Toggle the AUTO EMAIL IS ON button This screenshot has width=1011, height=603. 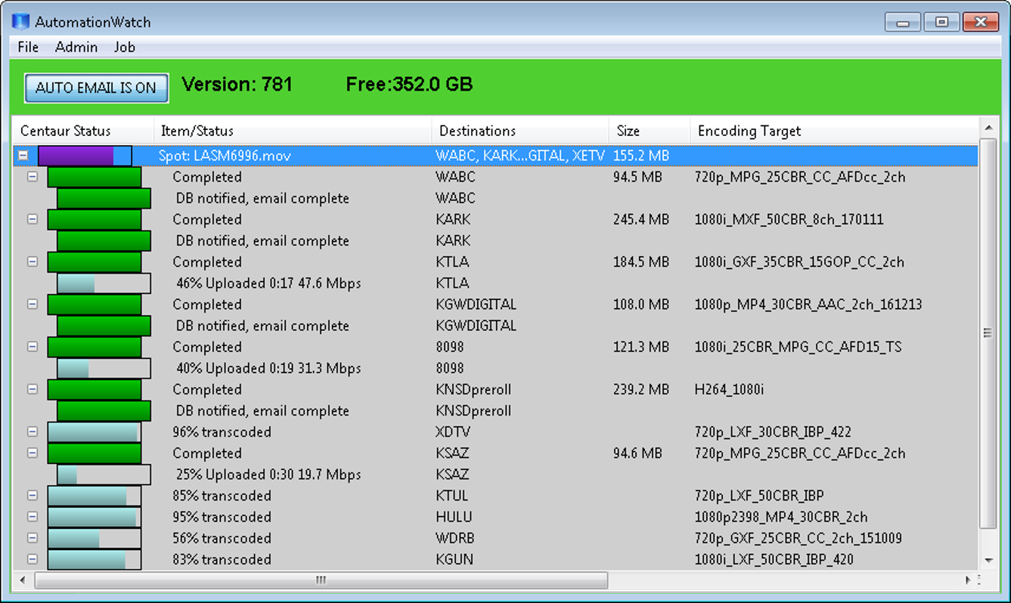pos(96,88)
